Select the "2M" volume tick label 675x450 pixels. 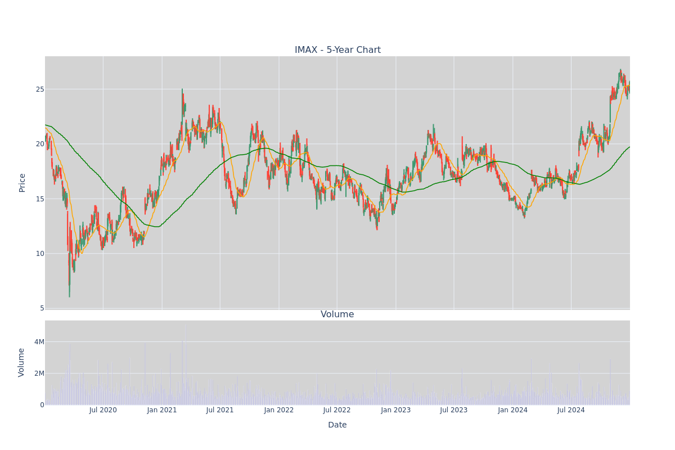pos(39,373)
